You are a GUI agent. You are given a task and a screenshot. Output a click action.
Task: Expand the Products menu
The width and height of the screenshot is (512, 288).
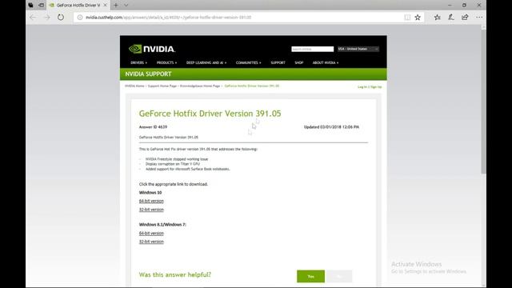click(x=166, y=62)
